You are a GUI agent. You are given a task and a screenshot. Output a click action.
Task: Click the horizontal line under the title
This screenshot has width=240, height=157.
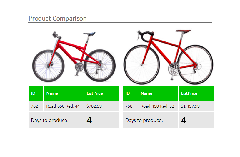pos(120,23)
